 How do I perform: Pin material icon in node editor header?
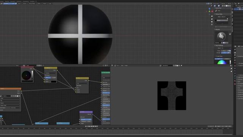click(43, 65)
